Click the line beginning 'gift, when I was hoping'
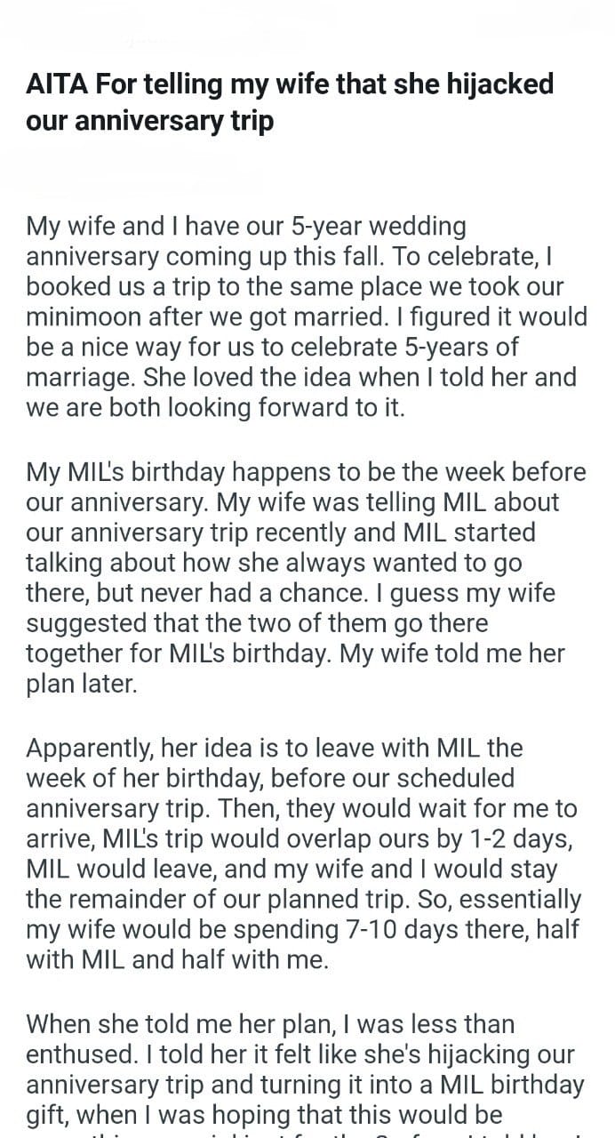This screenshot has height=1138, width=615. [264, 1114]
